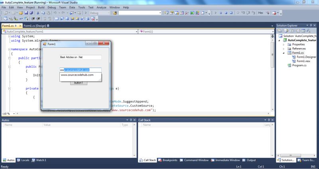Expand the Properties node in Solution Explorer
This screenshot has width=319, height=169.
click(x=284, y=45)
